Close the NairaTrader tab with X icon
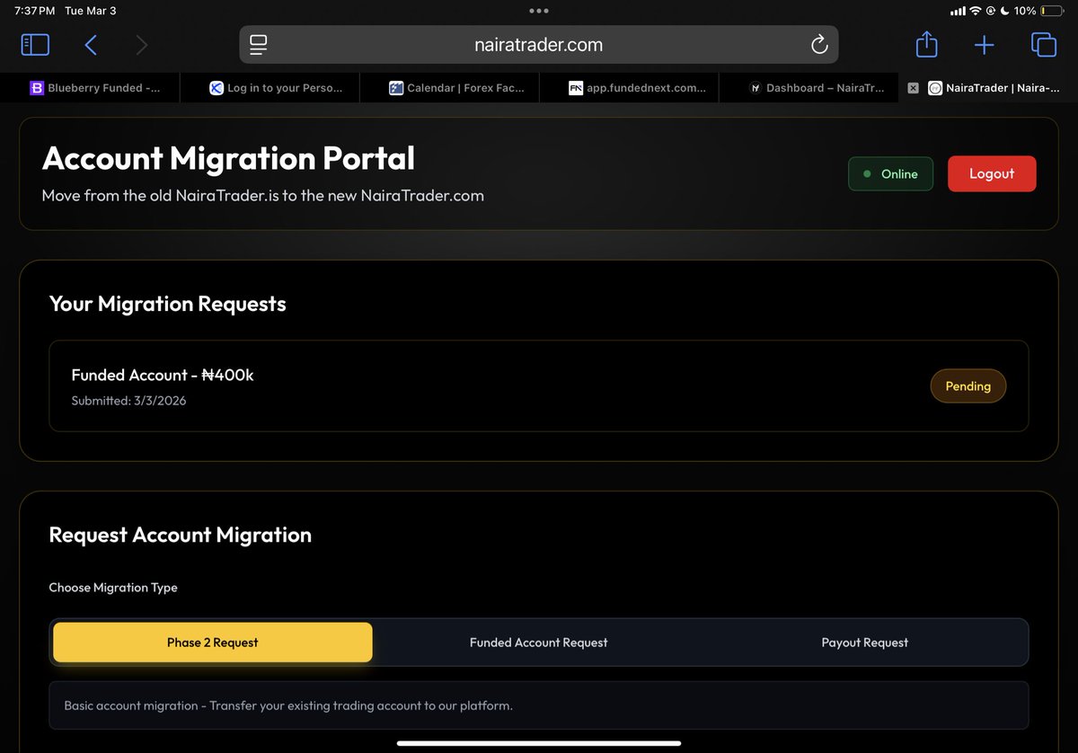The height and width of the screenshot is (753, 1078). (913, 88)
